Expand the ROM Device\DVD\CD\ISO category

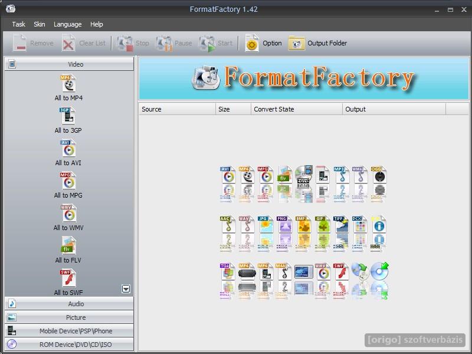[69, 345]
